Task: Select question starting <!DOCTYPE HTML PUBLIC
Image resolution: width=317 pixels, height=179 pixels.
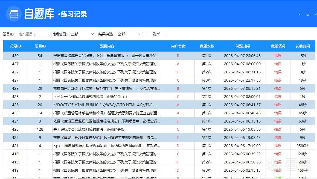Action: pos(107,105)
